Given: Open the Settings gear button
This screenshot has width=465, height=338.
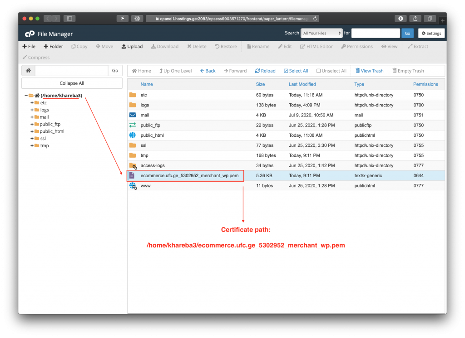Looking at the screenshot, I should pos(431,33).
